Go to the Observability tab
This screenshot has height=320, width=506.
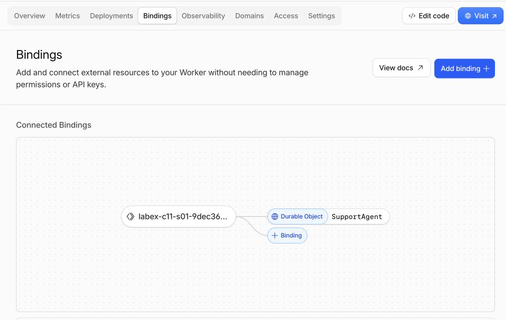203,16
